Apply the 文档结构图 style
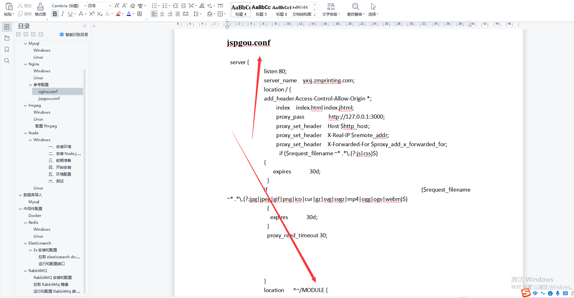This screenshot has height=298, width=574. tap(302, 10)
